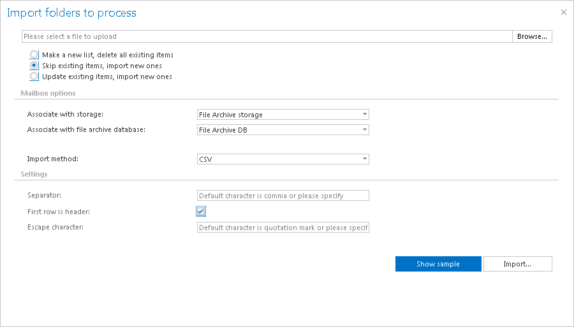Click the Show sample button
This screenshot has width=574, height=327.
tap(438, 264)
